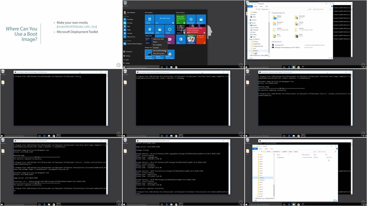367x206 pixels.
Task: Open Volume Activation Management in recently added
Action: pos(133,44)
